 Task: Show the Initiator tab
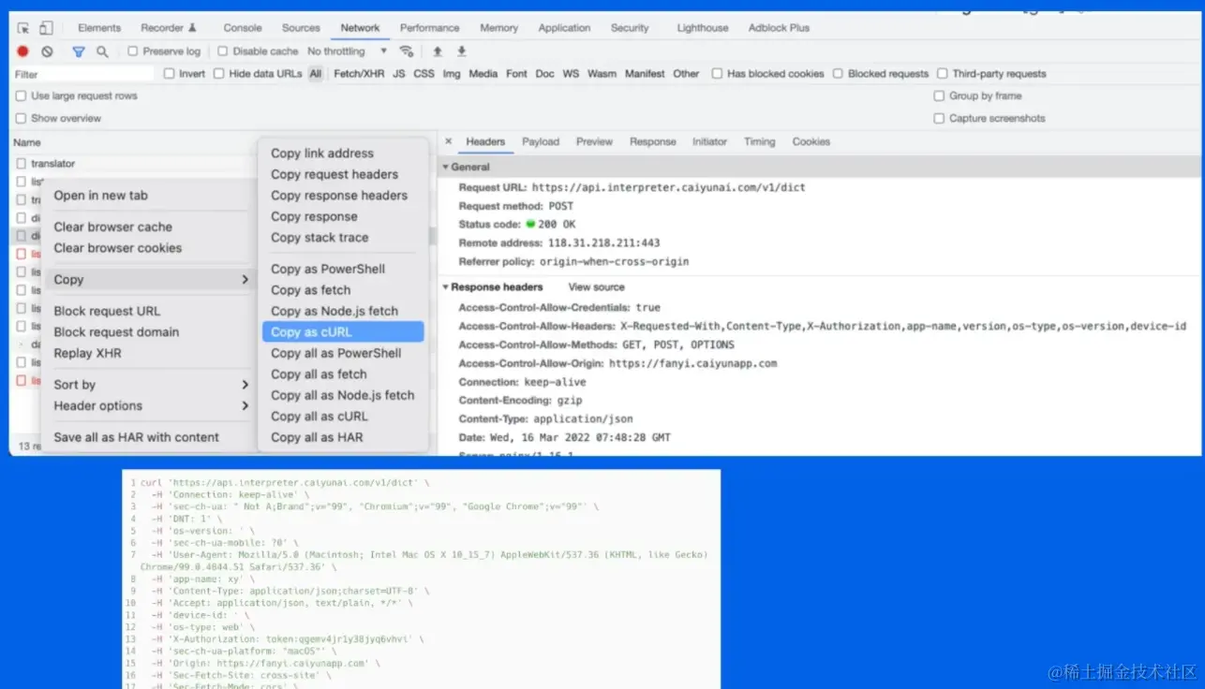pyautogui.click(x=709, y=141)
